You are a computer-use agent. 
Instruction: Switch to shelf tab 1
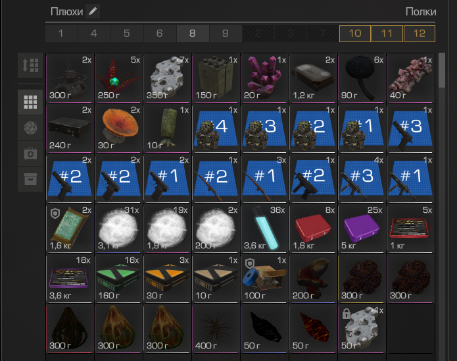click(x=61, y=34)
